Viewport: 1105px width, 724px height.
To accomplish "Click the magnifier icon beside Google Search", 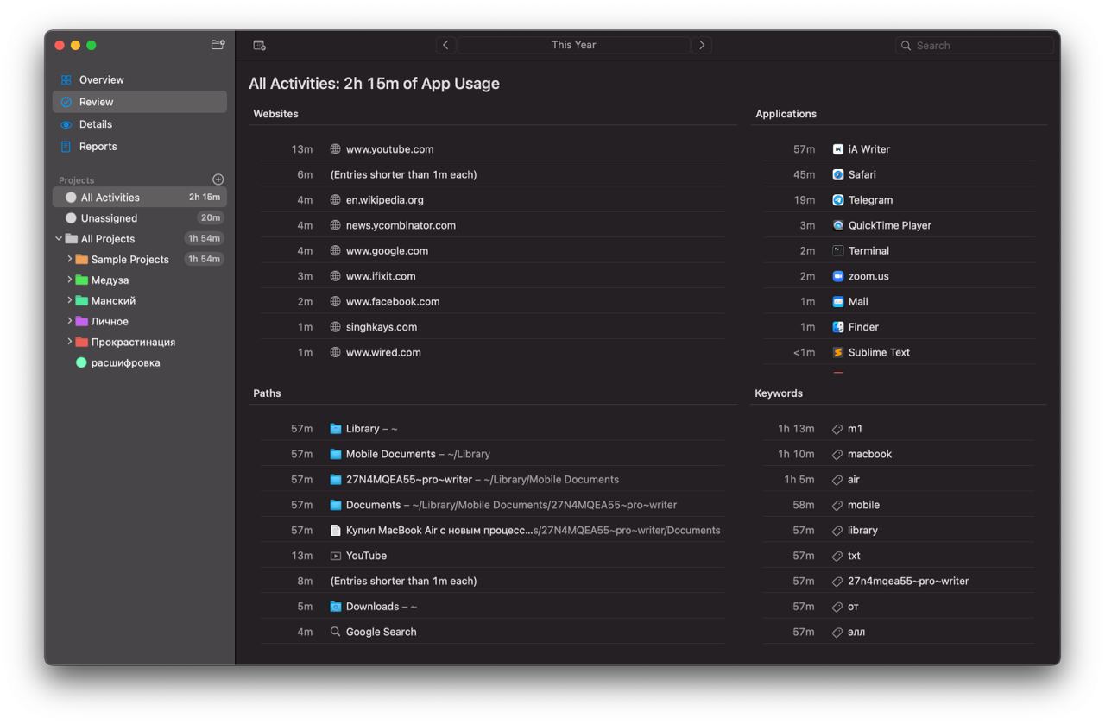I will [x=336, y=632].
